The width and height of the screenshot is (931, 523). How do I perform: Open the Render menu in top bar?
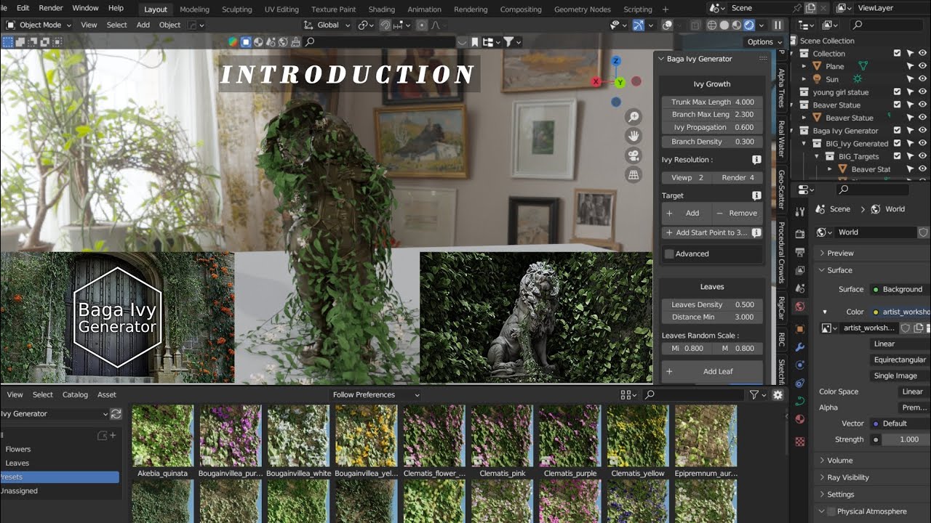[x=51, y=8]
